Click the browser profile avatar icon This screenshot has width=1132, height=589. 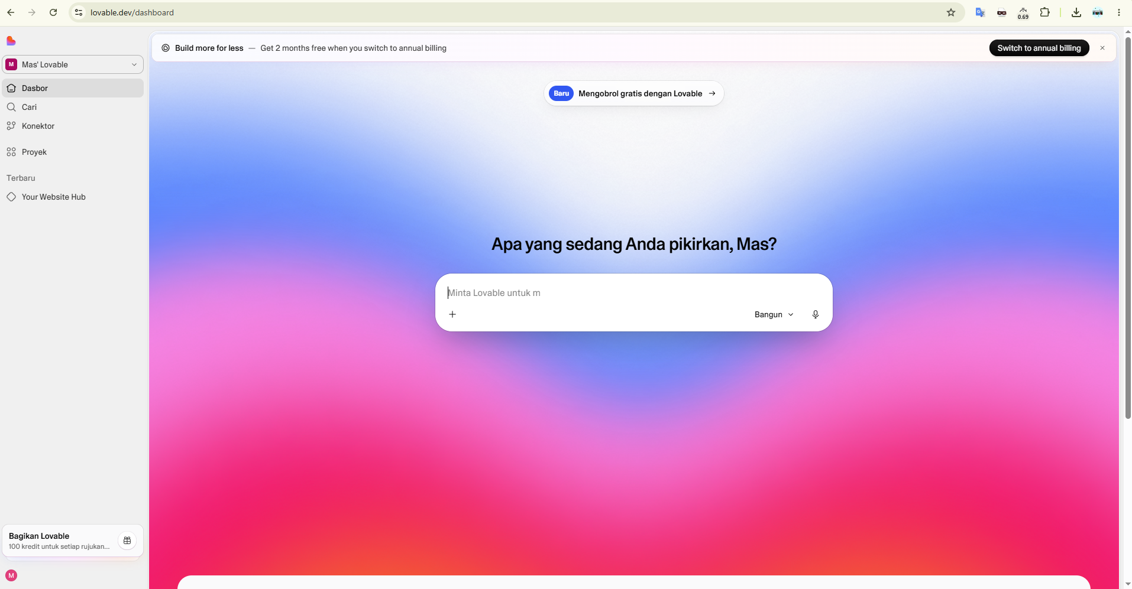click(1098, 12)
